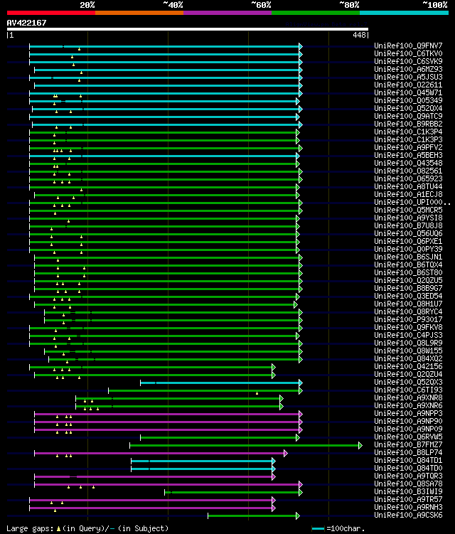This screenshot has height=534, width=455.
Task: Select the truncated UniRef100_UPI000.. label
Action: pyautogui.click(x=412, y=202)
